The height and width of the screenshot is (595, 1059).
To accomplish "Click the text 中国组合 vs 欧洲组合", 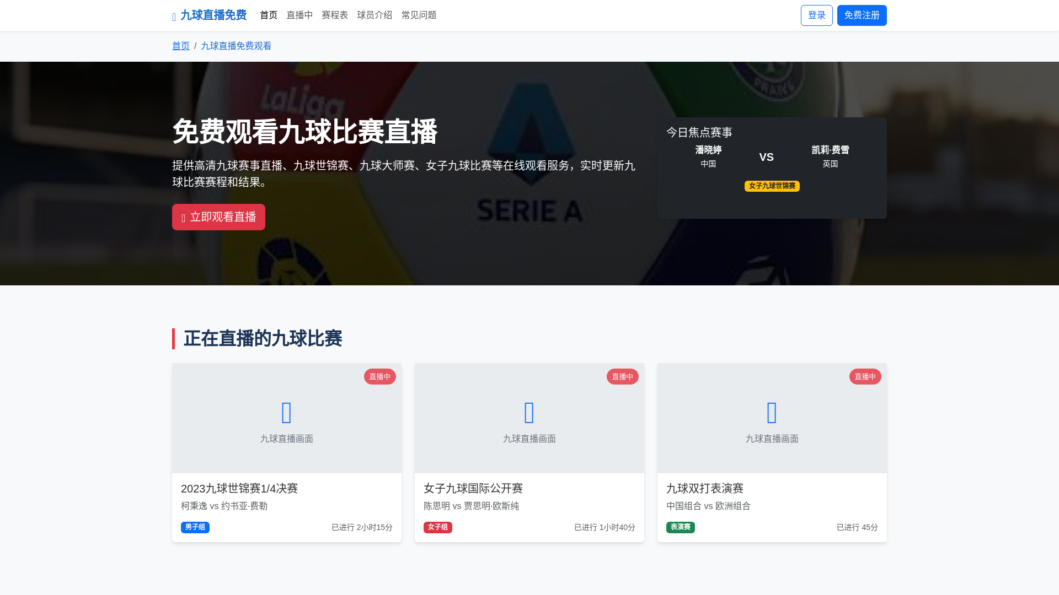I will click(x=708, y=506).
